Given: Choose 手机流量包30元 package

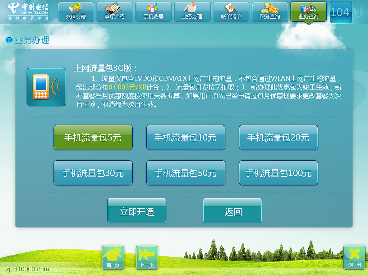Looking at the screenshot, I should tap(93, 173).
